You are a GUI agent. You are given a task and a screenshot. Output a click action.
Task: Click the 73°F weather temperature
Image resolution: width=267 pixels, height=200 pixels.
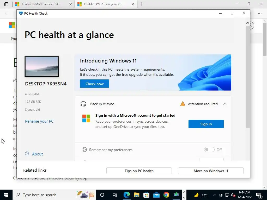(205, 195)
